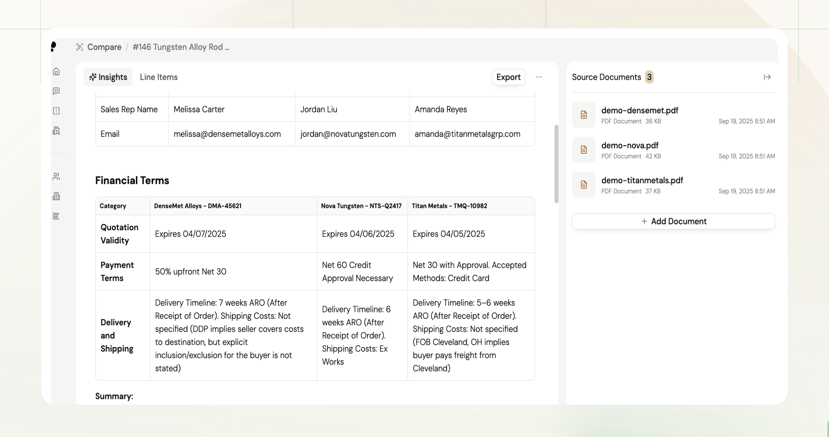Click the Compare breadcrumb link

(104, 47)
